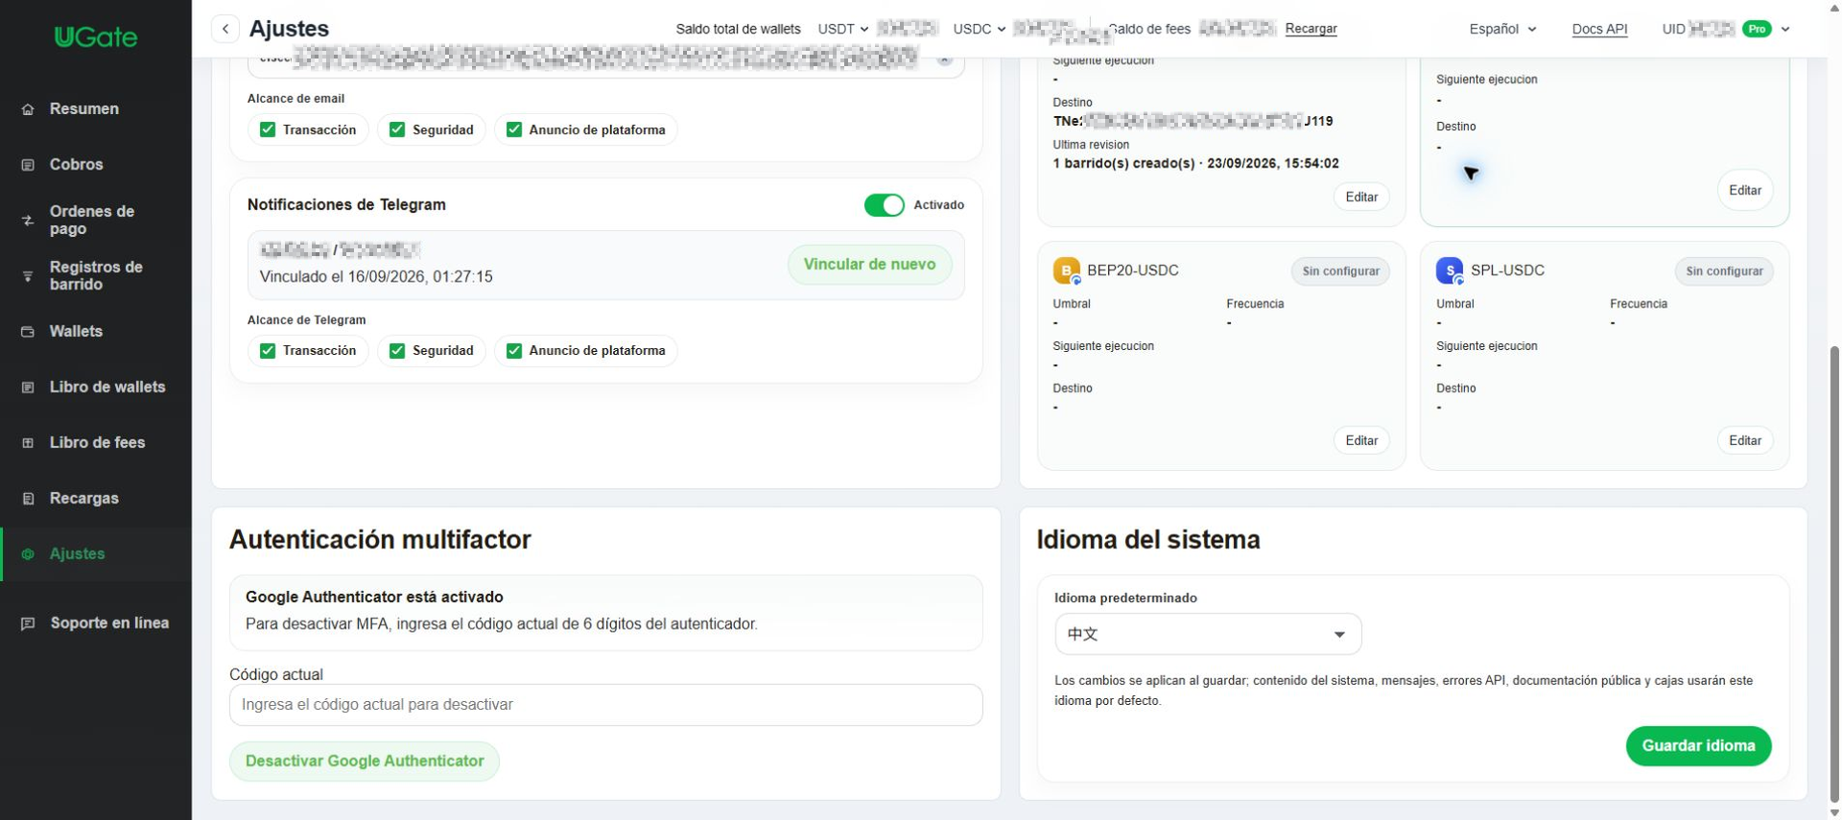Click the UGate logo

pos(96,37)
